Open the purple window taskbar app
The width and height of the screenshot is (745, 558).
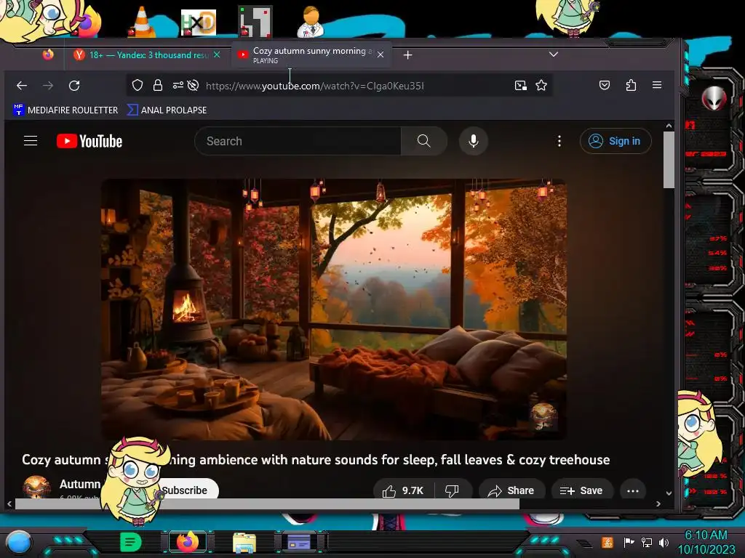point(300,542)
